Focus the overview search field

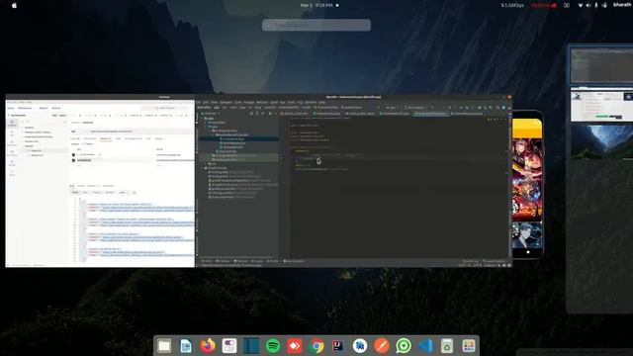(316, 25)
